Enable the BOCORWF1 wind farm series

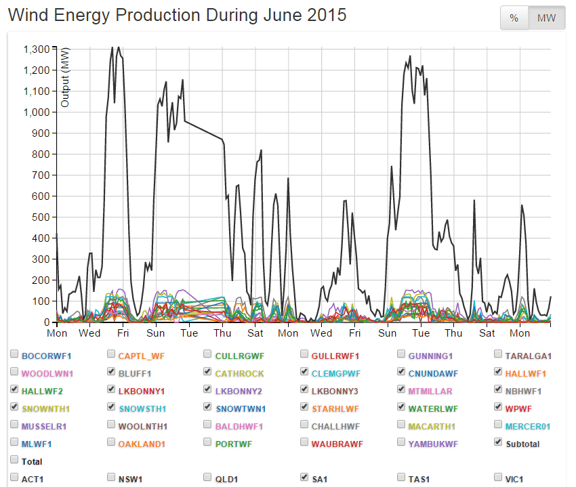click(14, 354)
